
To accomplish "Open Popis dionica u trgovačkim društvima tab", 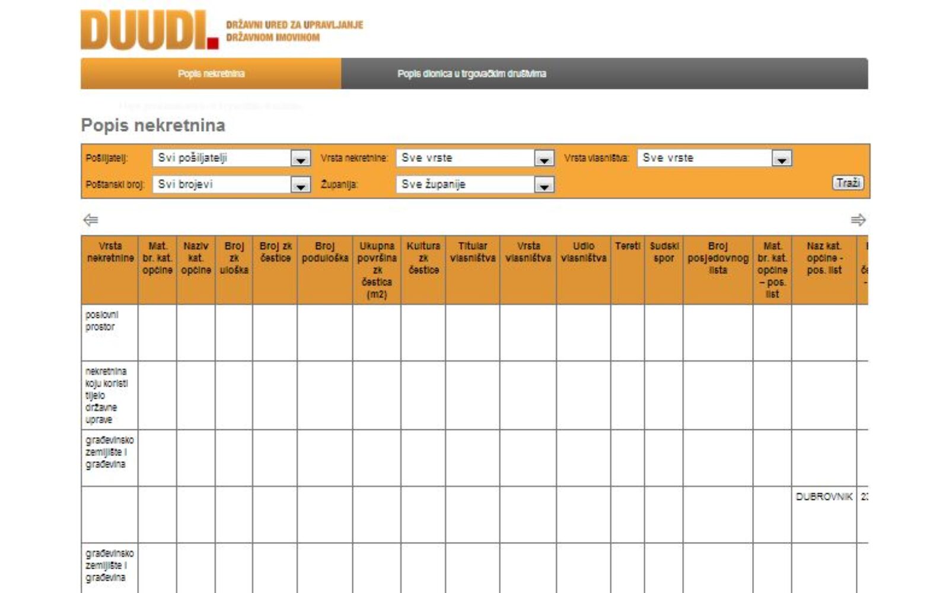I will pyautogui.click(x=472, y=74).
